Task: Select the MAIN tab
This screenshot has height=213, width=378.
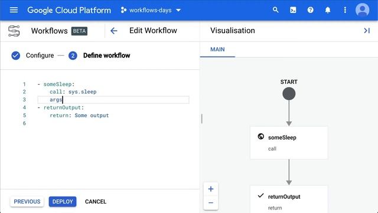Action: tap(217, 50)
